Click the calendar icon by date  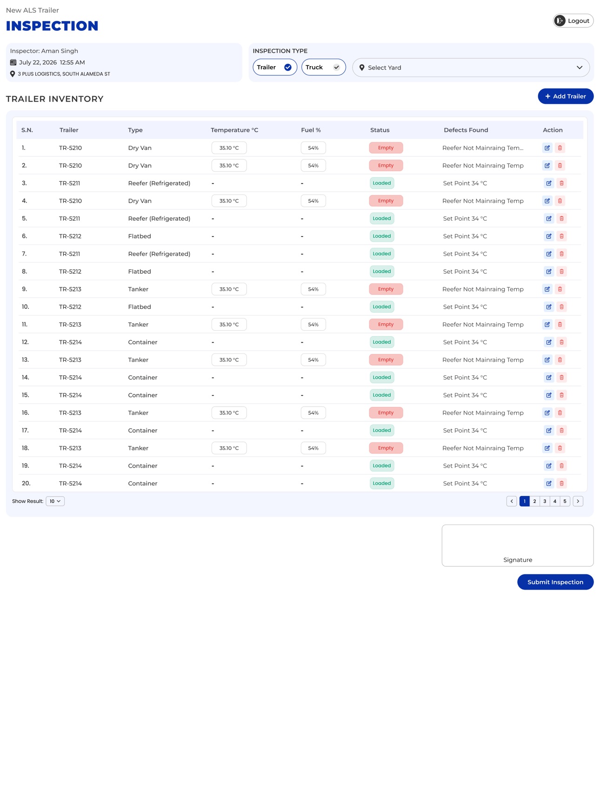pyautogui.click(x=13, y=62)
